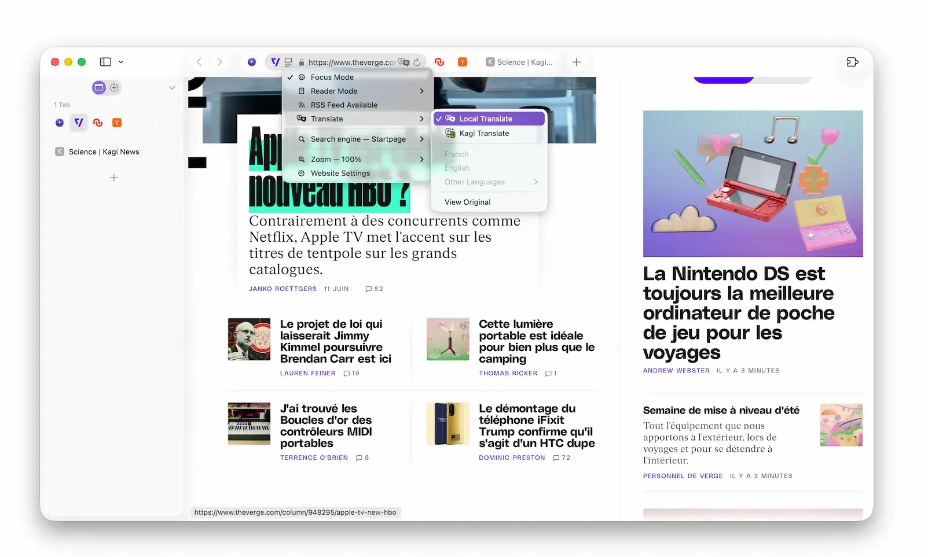Open author link Andrew Webster
This screenshot has height=557, width=928.
(x=676, y=371)
